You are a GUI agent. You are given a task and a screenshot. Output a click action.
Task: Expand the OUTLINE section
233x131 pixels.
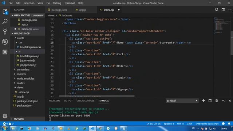pyautogui.click(x=19, y=119)
